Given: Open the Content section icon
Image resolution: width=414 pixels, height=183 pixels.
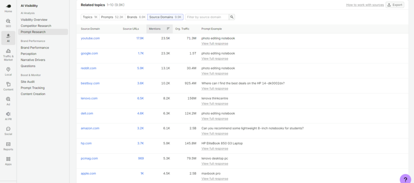Looking at the screenshot, I should pyautogui.click(x=8, y=84).
